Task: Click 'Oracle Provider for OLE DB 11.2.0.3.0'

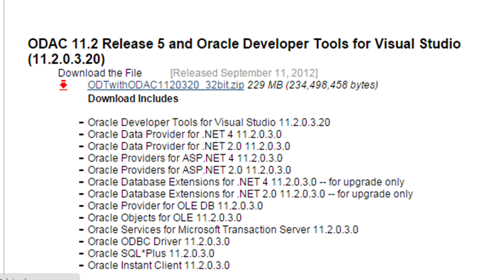Action: point(175,205)
